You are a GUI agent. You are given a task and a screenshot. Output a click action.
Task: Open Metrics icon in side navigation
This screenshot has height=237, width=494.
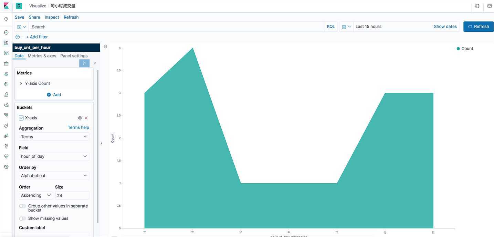pos(6,94)
